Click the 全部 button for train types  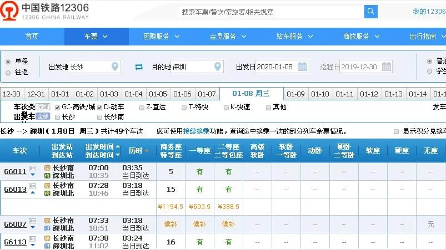43,107
